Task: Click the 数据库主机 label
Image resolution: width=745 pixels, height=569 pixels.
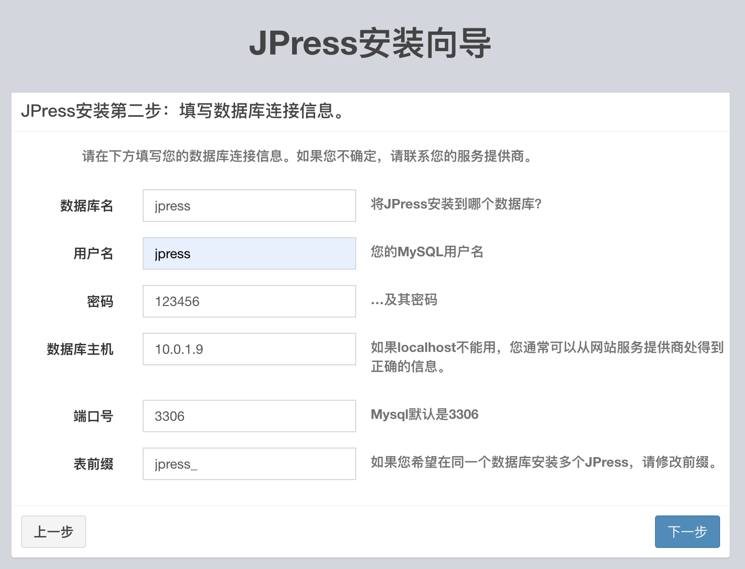Action: 80,349
